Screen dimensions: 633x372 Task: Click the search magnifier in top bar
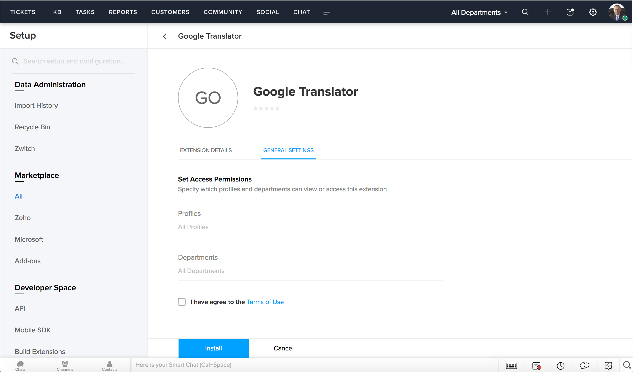tap(525, 12)
